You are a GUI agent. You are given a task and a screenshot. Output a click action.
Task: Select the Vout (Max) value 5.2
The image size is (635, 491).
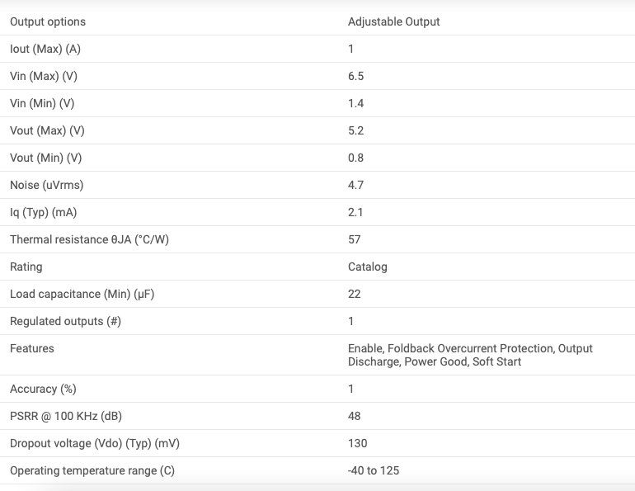tap(355, 130)
